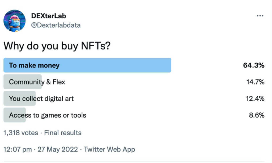Image resolution: width=272 pixels, height=163 pixels.
Task: Click the "Why do you buy NFTs?" question text
Action: 57,46
